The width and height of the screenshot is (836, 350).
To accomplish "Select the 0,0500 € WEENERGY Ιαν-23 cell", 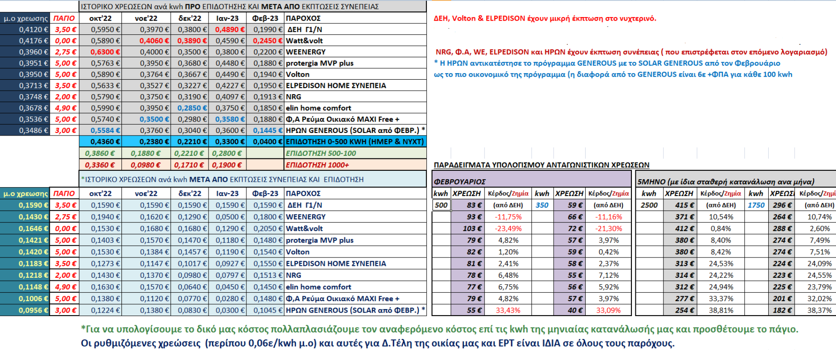I will (x=227, y=217).
